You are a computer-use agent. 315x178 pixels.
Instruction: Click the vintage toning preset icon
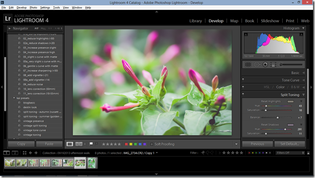pyautogui.click(x=19, y=135)
